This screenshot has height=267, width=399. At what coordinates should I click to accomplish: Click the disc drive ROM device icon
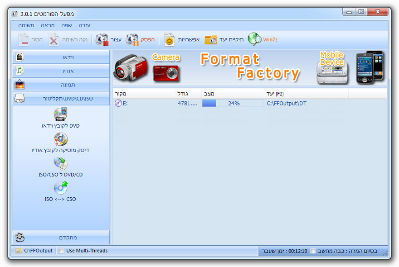[19, 98]
